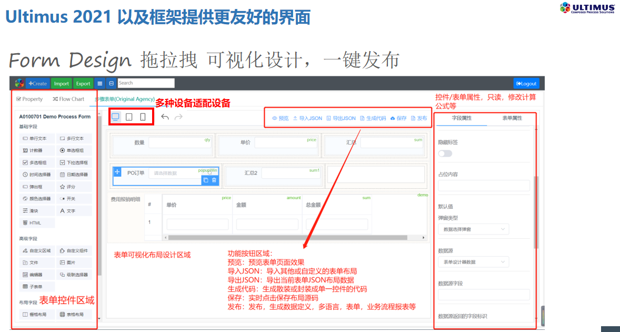Image resolution: width=620 pixels, height=332 pixels.
Task: Click copy icon on PO订单 field
Action: (x=206, y=180)
